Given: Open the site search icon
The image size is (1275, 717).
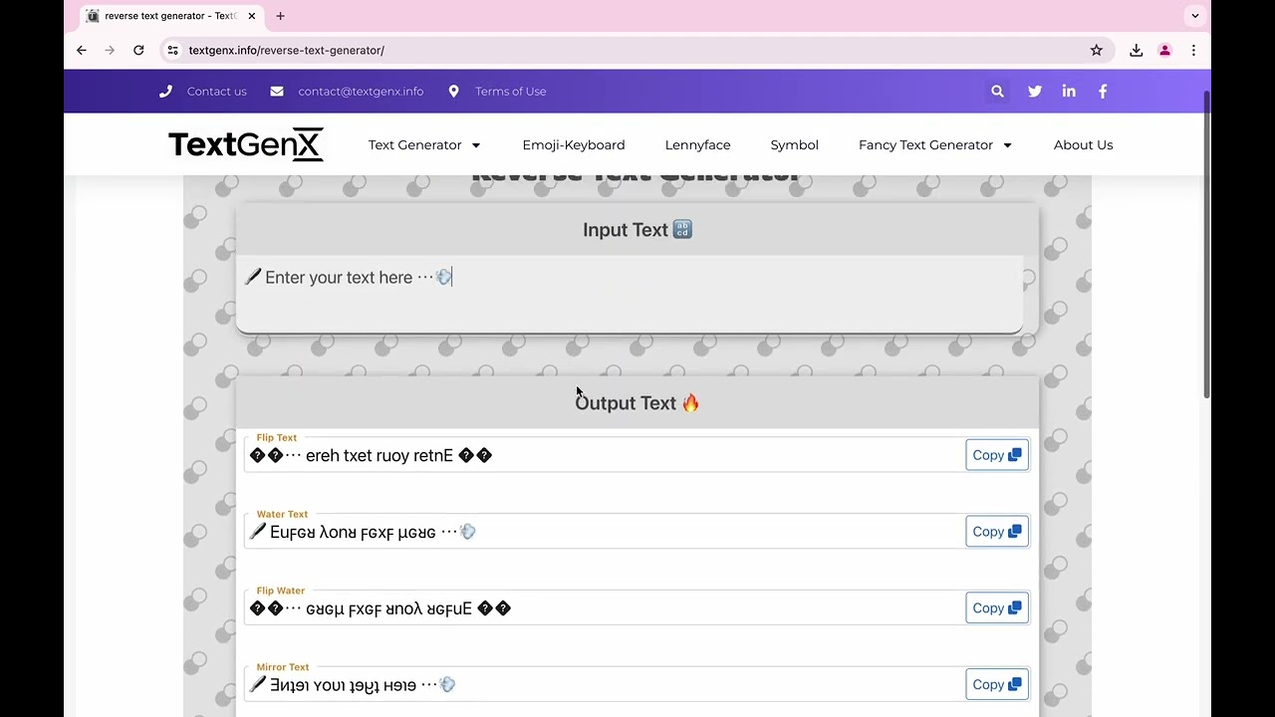Looking at the screenshot, I should [997, 91].
